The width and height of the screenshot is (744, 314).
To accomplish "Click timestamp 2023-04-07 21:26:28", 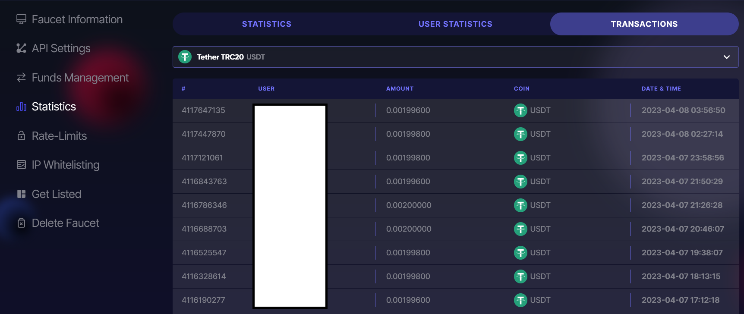I will click(x=682, y=205).
